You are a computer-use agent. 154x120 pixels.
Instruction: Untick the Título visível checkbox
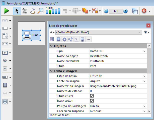(x=92, y=96)
